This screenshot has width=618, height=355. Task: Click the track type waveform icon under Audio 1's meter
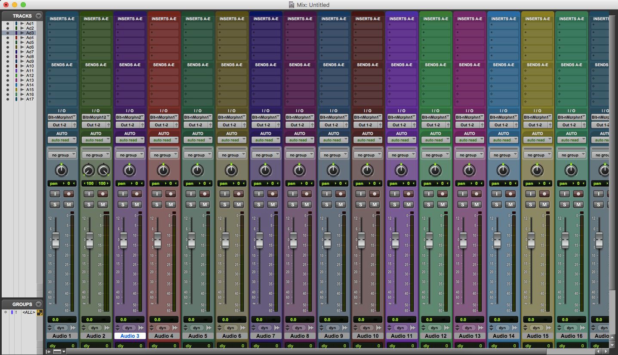73,328
